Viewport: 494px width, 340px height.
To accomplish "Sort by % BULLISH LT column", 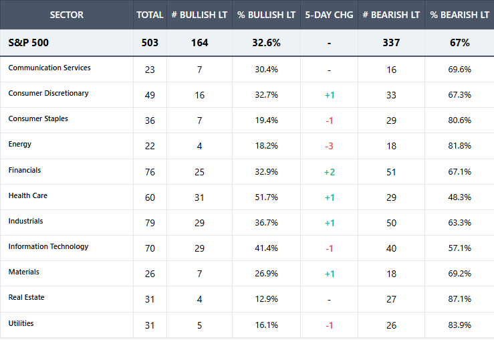I will coord(267,15).
